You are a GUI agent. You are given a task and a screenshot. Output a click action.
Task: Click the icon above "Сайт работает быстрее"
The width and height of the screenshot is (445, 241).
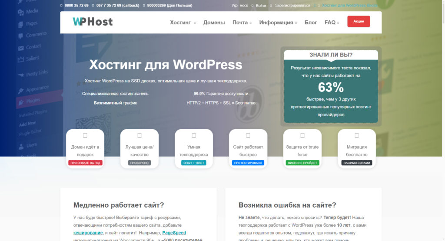pos(248,135)
